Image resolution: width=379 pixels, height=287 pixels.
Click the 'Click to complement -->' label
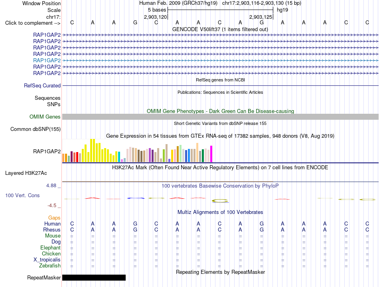33,23
